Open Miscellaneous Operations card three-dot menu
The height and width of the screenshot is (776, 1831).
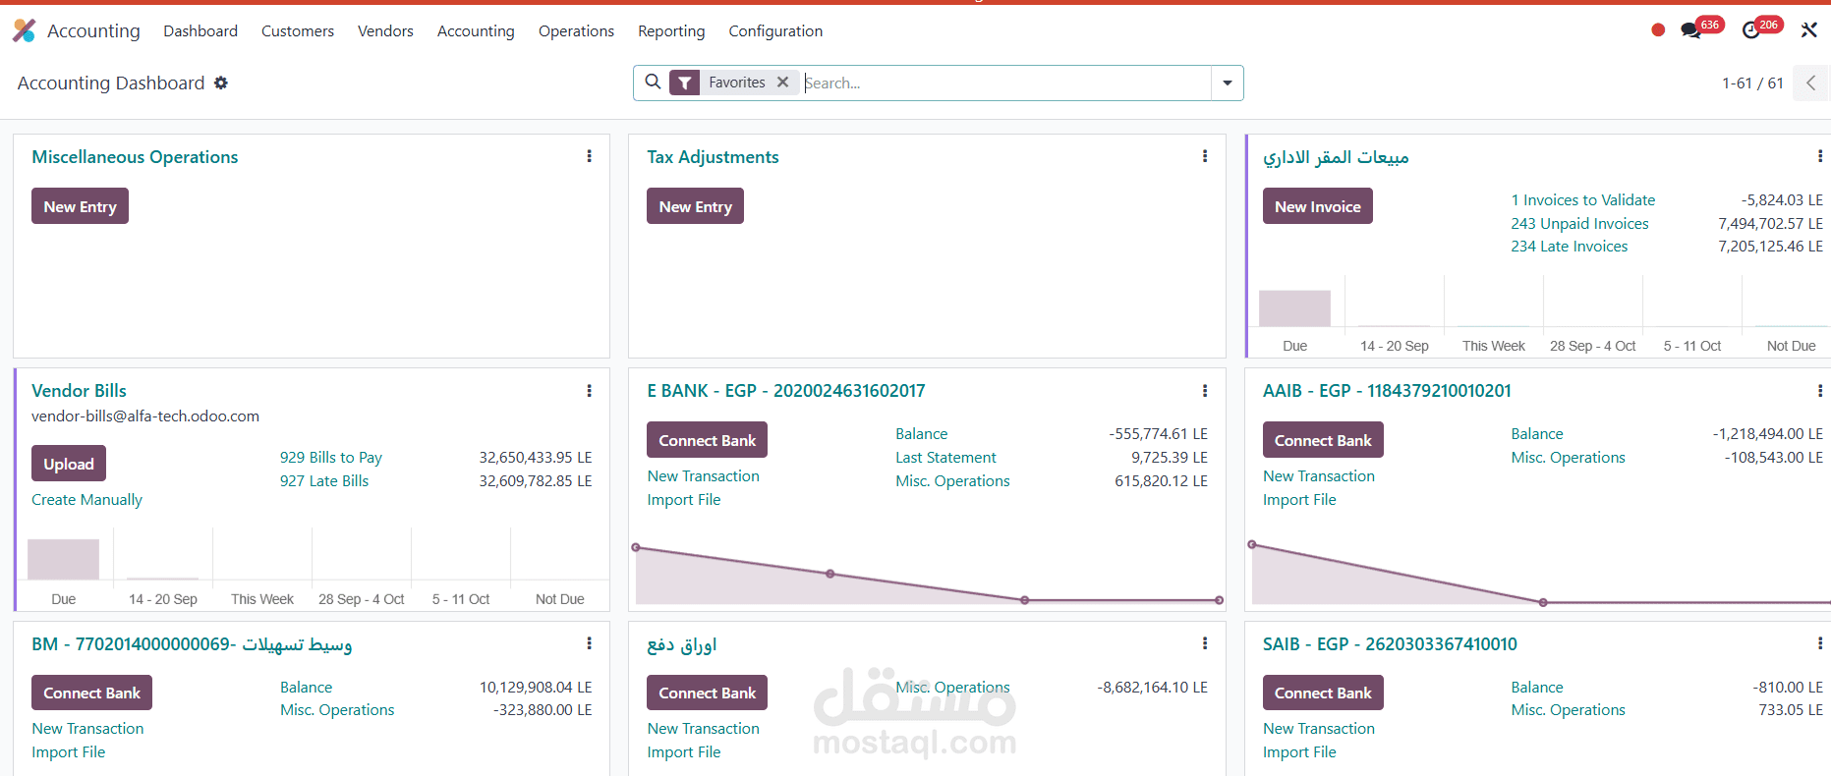click(x=589, y=156)
